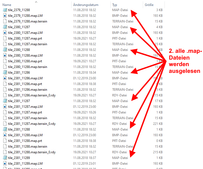
Task: Click the tile_2380_11287 MAP file icon
Action: (5, 27)
